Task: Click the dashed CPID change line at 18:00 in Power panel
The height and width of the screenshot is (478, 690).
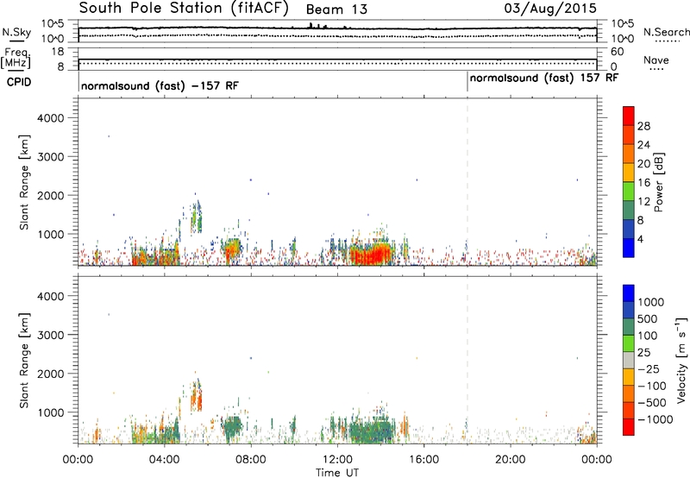Action: coord(467,181)
